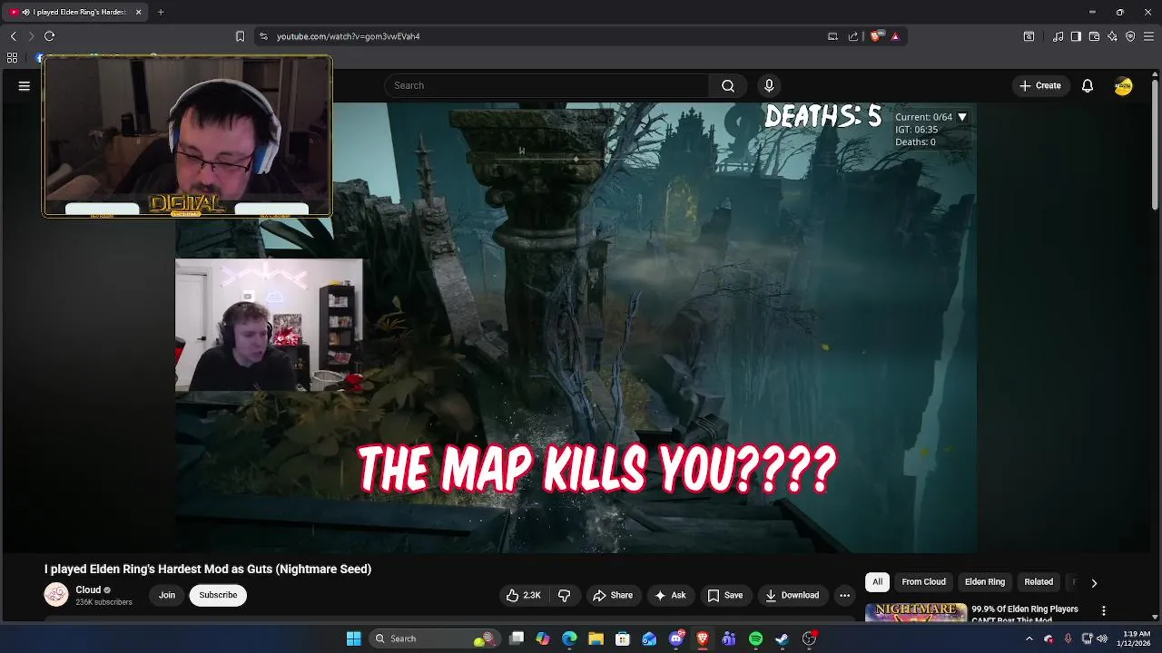Viewport: 1162px width, 653px height.
Task: Open Steam from taskbar
Action: pos(782,638)
